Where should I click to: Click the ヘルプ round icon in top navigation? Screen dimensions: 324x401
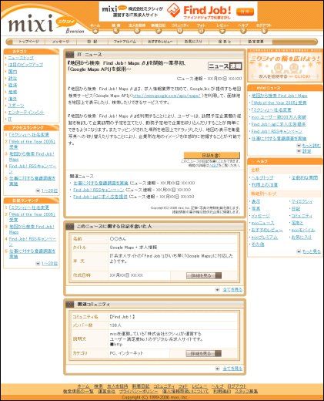click(x=243, y=31)
